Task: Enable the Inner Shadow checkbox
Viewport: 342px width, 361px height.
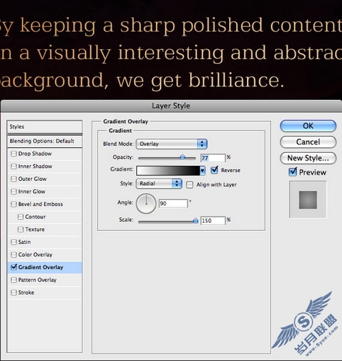Action: click(x=14, y=166)
